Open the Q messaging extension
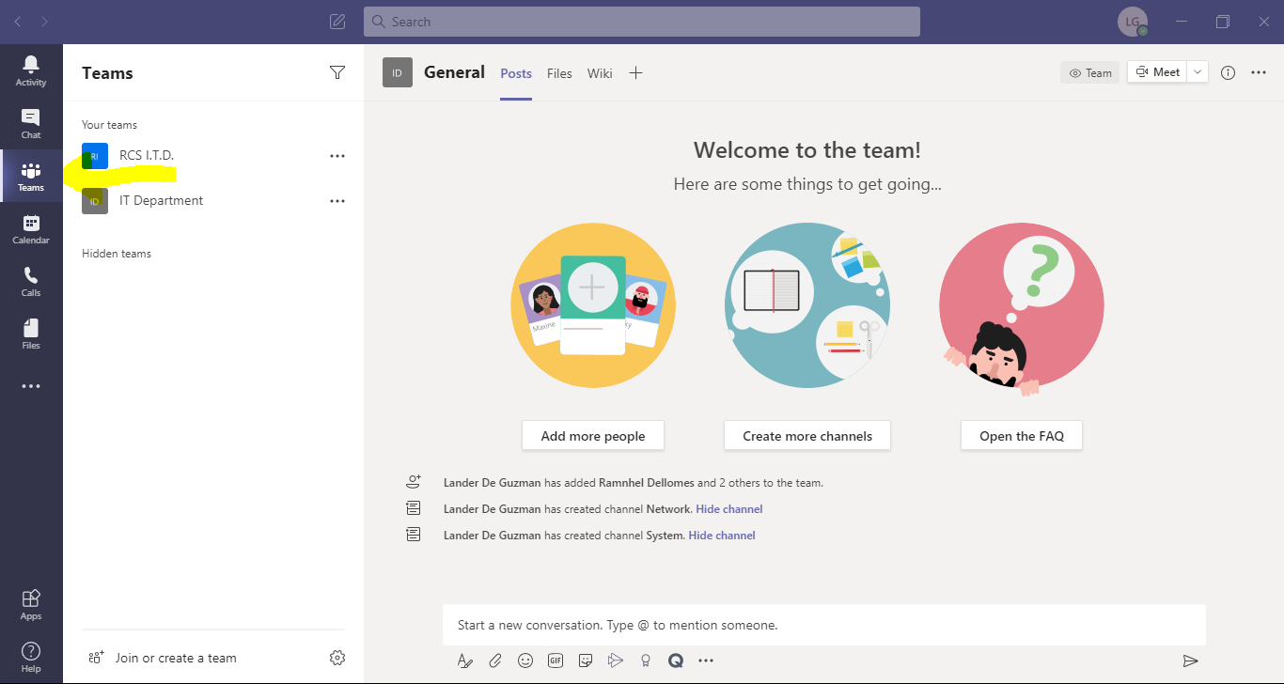 [x=675, y=661]
